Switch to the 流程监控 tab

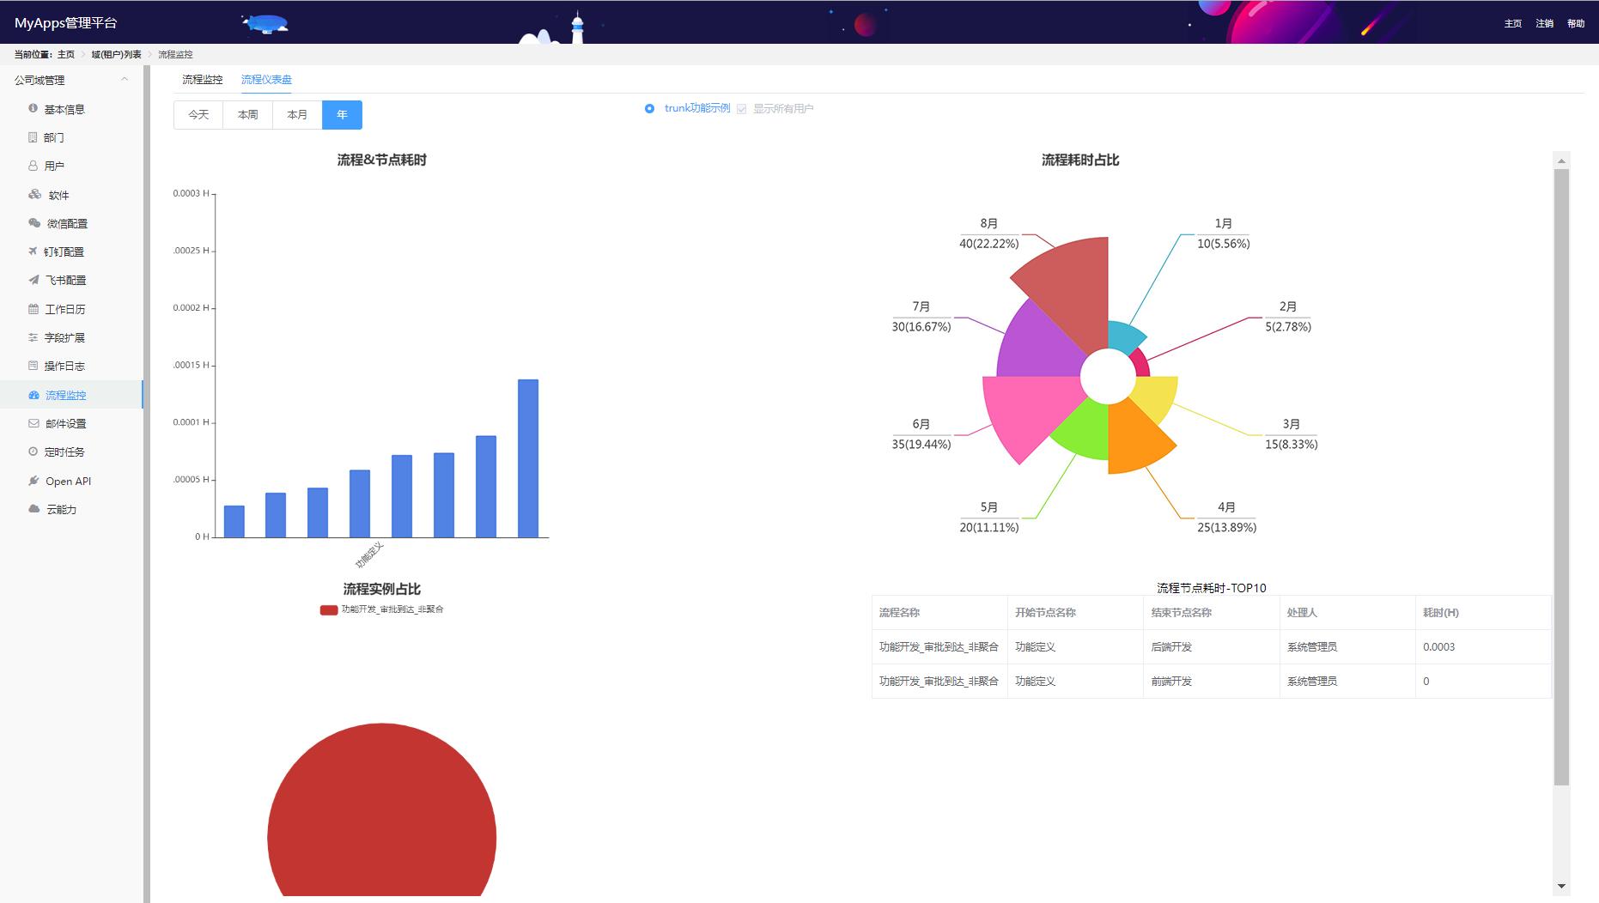click(x=202, y=79)
